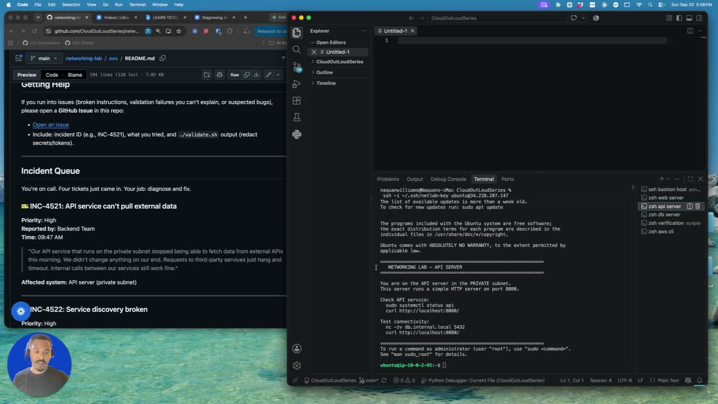Download the raw README file
This screenshot has width=718, height=404.
(256, 75)
